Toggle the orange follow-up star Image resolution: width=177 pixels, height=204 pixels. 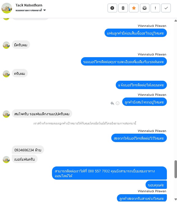pyautogui.click(x=134, y=8)
